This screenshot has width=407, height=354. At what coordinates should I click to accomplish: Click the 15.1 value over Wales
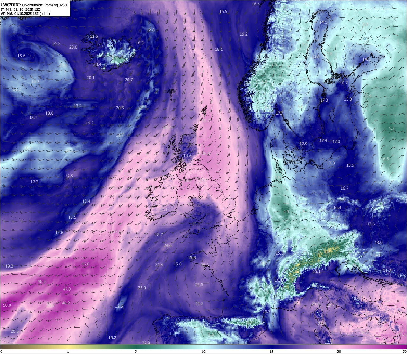[196, 224]
